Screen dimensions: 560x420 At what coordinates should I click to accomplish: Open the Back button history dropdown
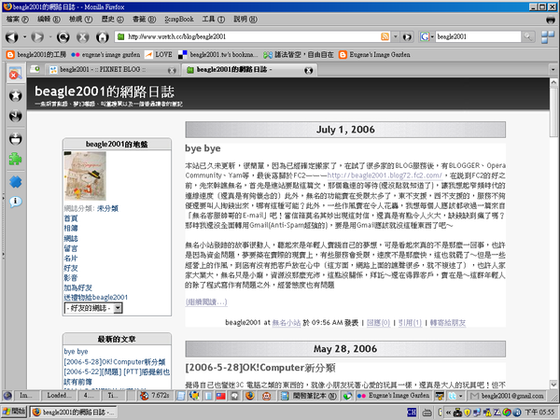pos(24,36)
